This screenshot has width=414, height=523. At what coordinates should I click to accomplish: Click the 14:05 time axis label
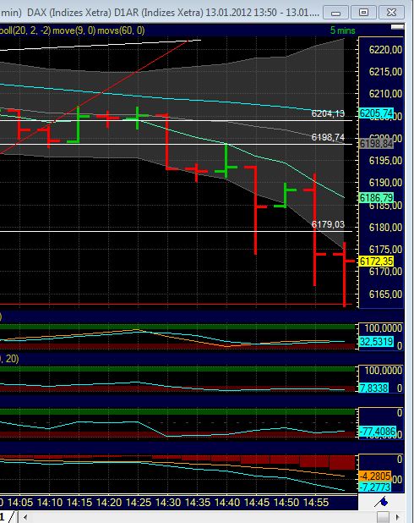(20, 503)
